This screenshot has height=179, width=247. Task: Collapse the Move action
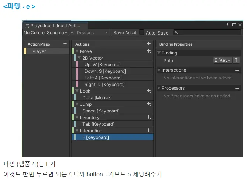[x=77, y=51]
